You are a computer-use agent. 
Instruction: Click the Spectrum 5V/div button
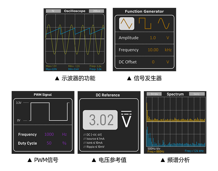pyautogui.click(x=154, y=94)
